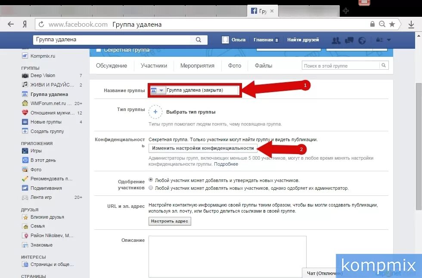Open privacy shortcuts icon in header
The width and height of the screenshot is (422, 278).
(x=379, y=40)
